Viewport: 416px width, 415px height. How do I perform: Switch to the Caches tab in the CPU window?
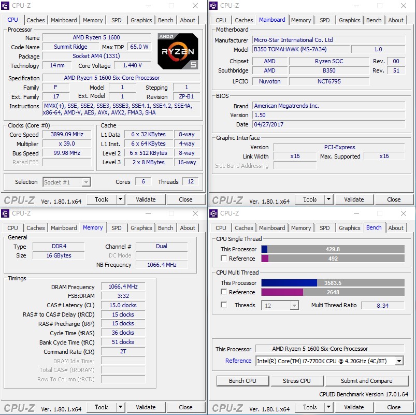click(x=36, y=20)
